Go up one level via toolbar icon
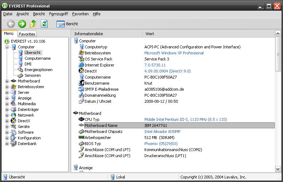 (33, 24)
